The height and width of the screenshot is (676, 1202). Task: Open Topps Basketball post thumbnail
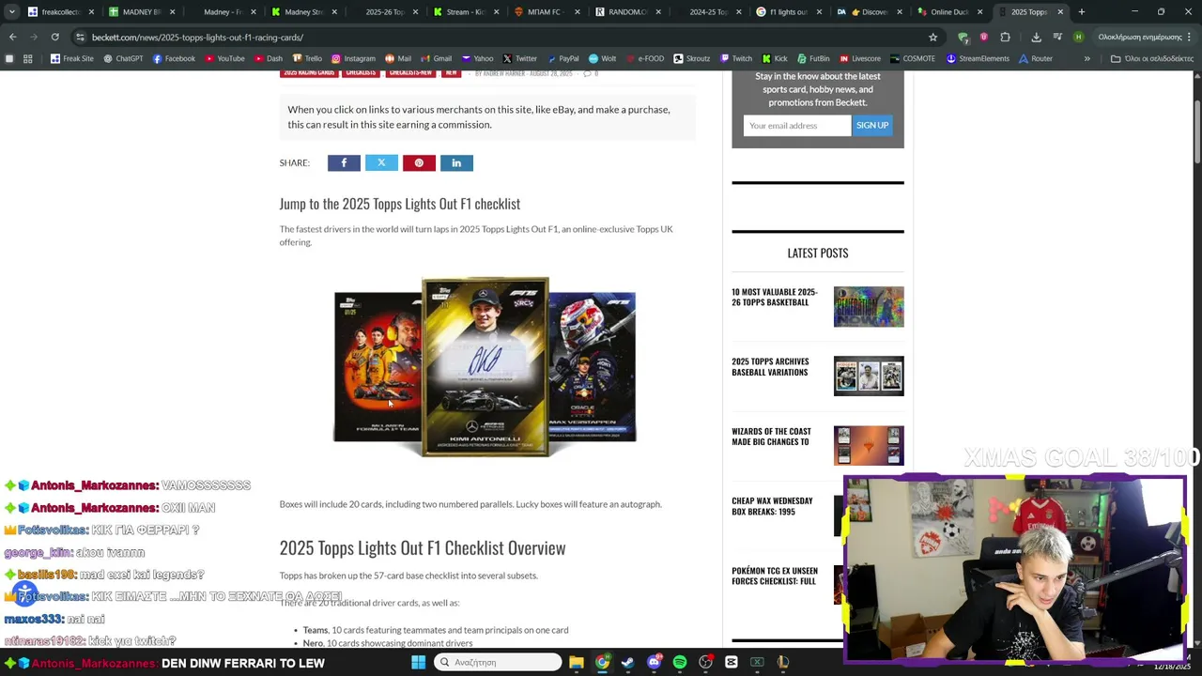pos(869,307)
